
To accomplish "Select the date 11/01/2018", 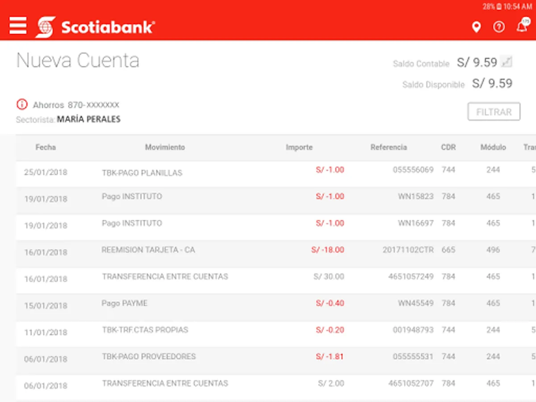I will (46, 332).
